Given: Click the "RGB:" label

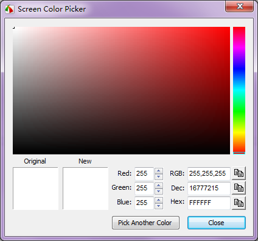Looking at the screenshot, I should pyautogui.click(x=177, y=173).
